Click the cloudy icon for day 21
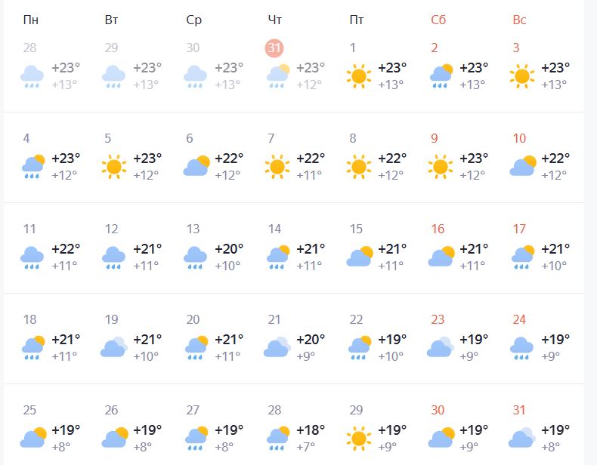The width and height of the screenshot is (597, 465). point(277,346)
